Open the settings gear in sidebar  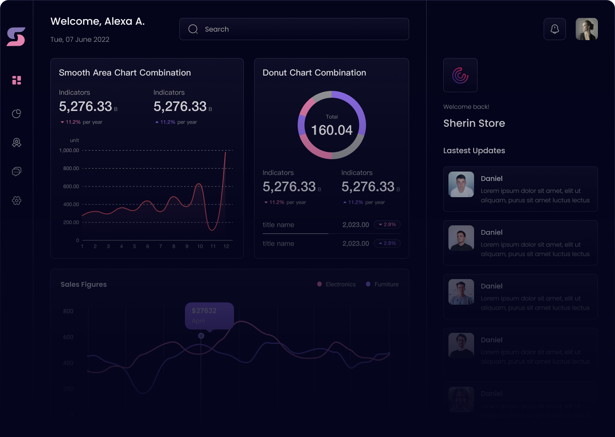point(17,201)
